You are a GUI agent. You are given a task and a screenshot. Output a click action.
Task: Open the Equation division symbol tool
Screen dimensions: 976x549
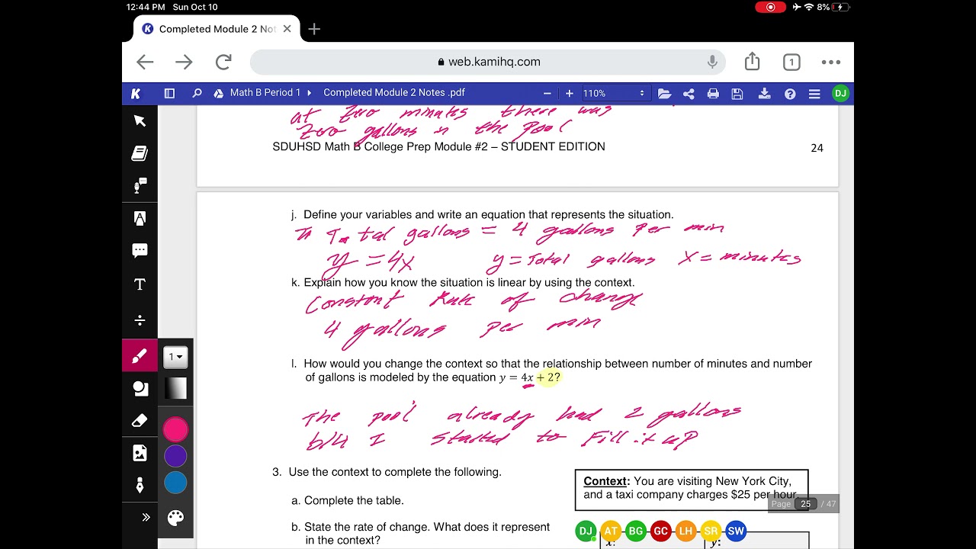click(140, 319)
